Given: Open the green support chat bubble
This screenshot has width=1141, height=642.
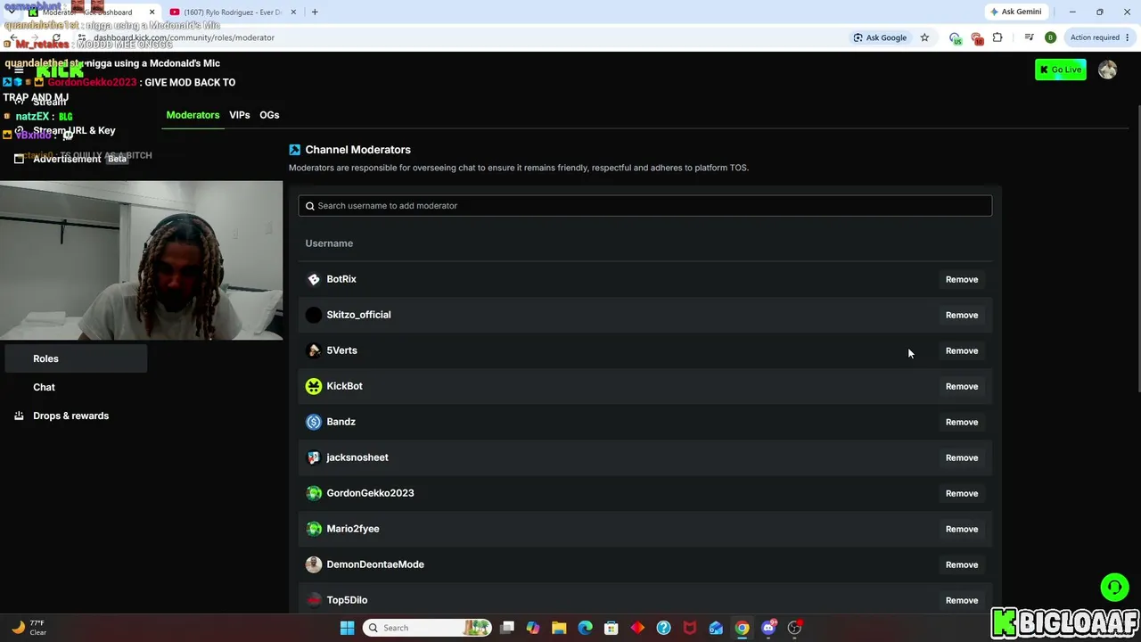Looking at the screenshot, I should (1114, 587).
